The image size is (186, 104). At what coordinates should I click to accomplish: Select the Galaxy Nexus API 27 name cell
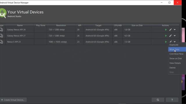20,36
